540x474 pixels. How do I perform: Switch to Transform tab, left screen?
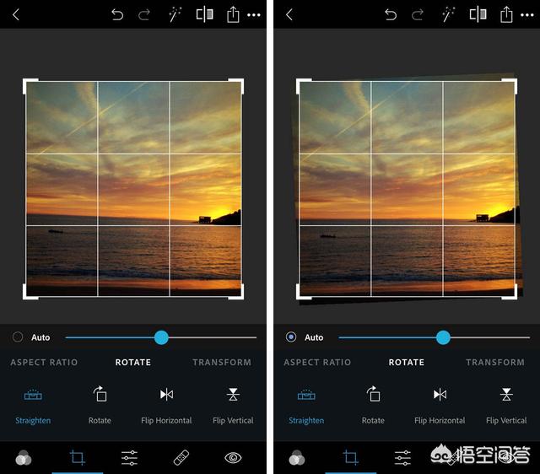pyautogui.click(x=222, y=362)
